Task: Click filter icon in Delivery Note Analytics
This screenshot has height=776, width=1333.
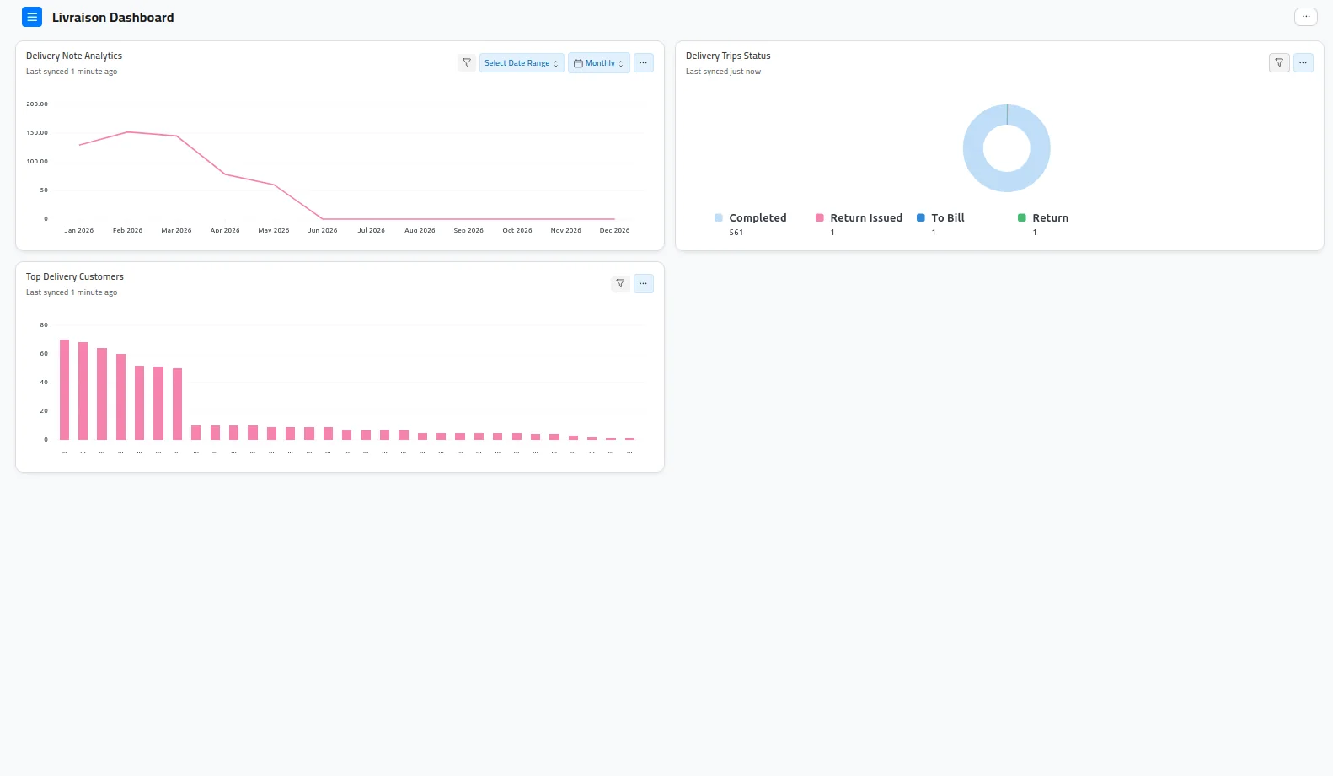Action: tap(467, 63)
